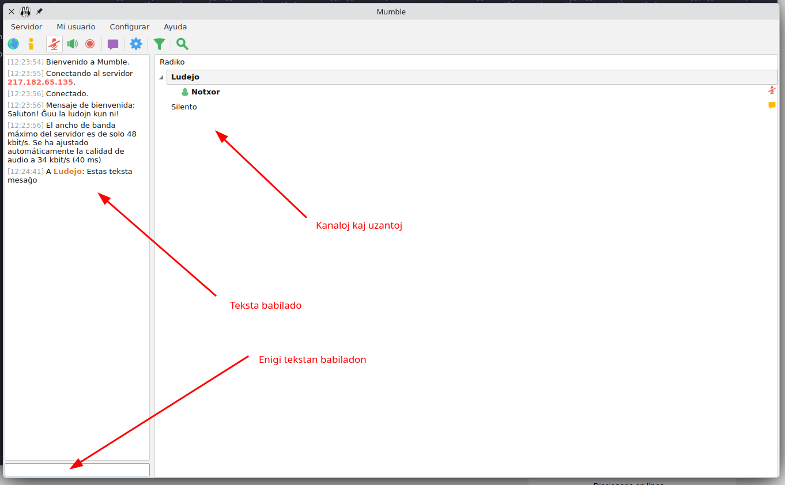The width and height of the screenshot is (785, 485).
Task: Toggle the green channel filter funnel
Action: (160, 44)
